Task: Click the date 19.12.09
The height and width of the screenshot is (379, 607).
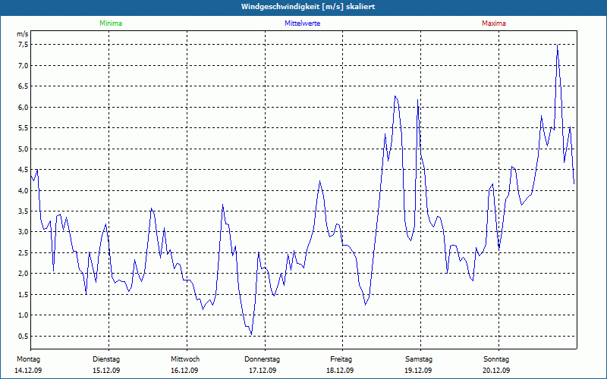Action: click(x=418, y=371)
